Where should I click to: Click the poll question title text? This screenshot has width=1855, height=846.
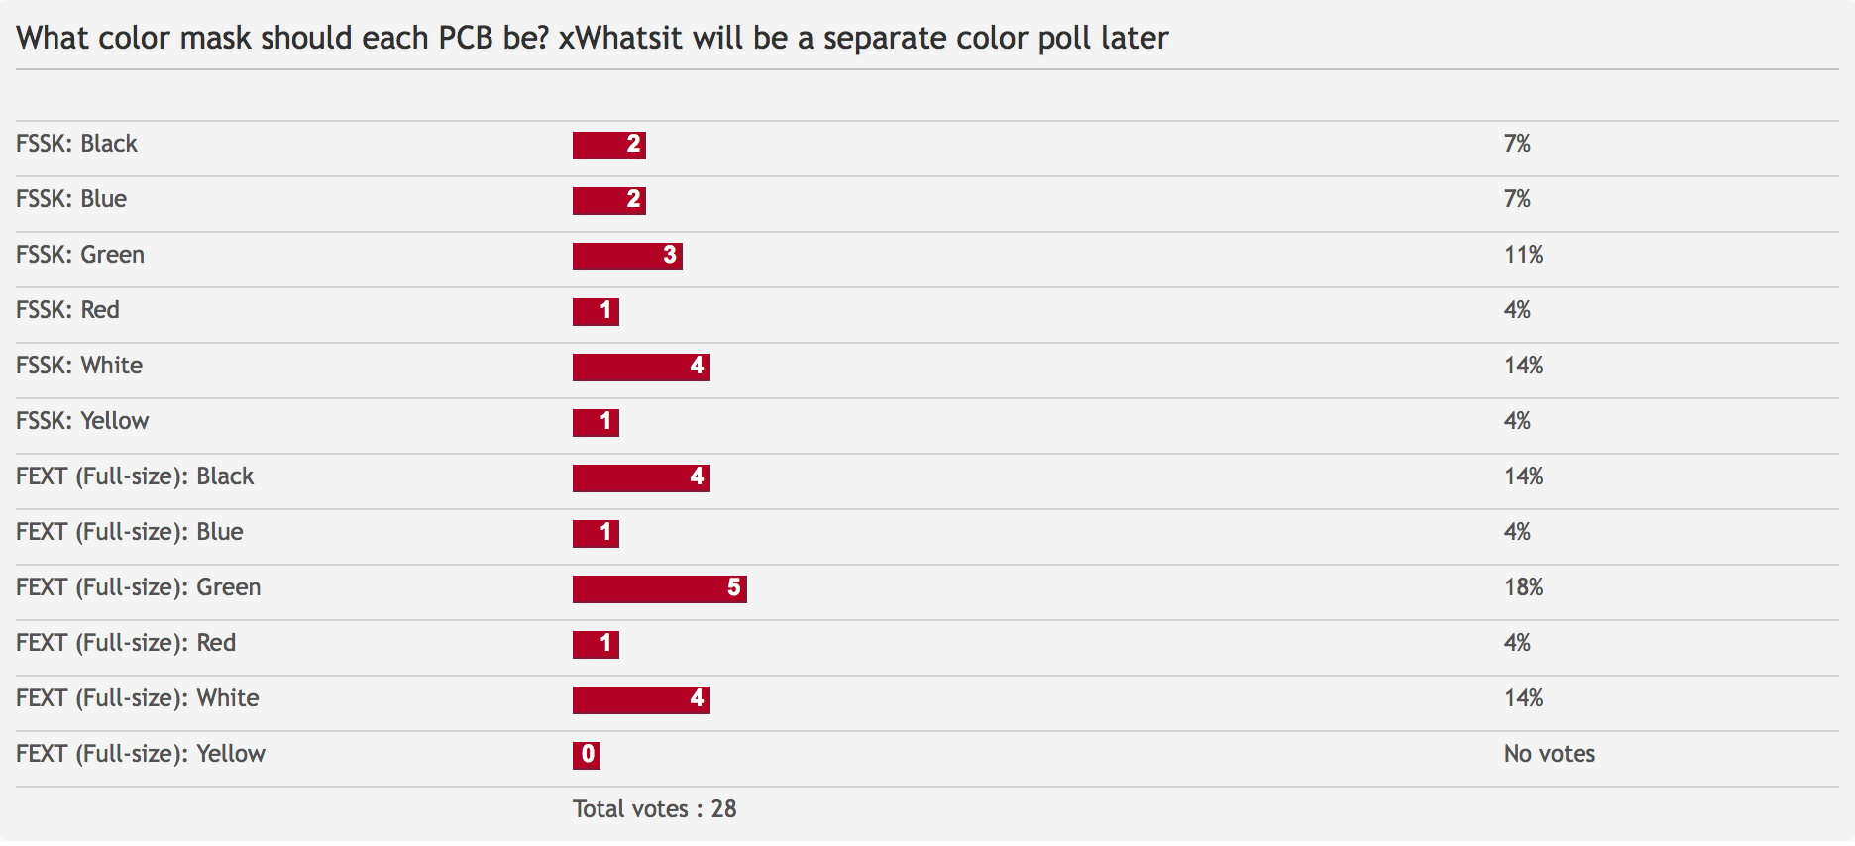592,38
